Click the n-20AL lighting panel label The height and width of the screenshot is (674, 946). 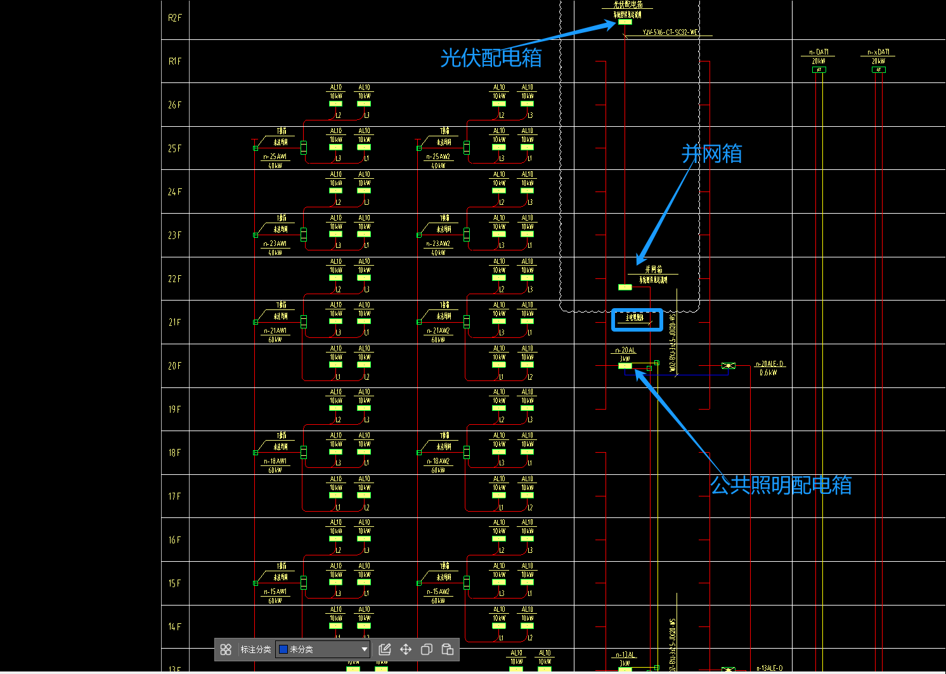625,350
